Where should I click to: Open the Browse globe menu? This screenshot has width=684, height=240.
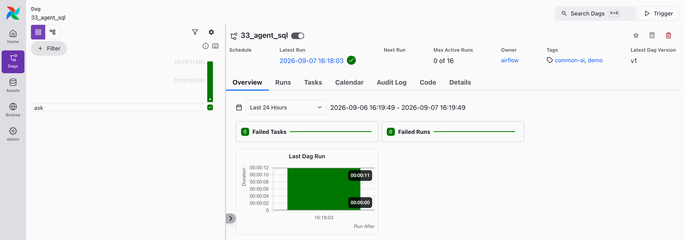tap(13, 110)
